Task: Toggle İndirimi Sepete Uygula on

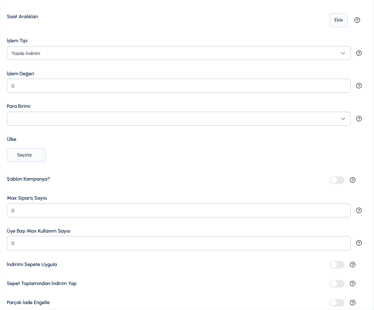Action: pos(337,264)
